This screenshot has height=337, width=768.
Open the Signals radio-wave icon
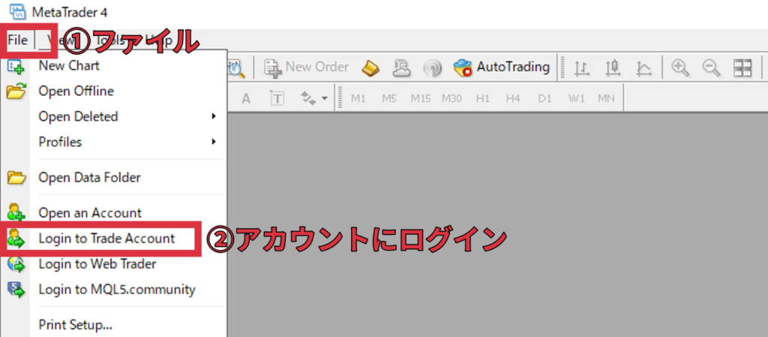pyautogui.click(x=433, y=68)
